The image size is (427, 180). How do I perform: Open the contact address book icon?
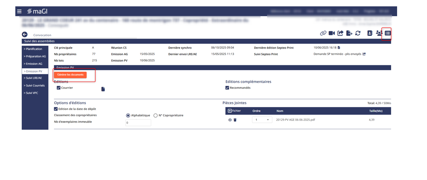pos(370,33)
